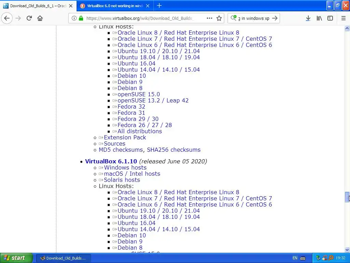Submit search with the arrow button
350x263 pixels.
(275, 18)
